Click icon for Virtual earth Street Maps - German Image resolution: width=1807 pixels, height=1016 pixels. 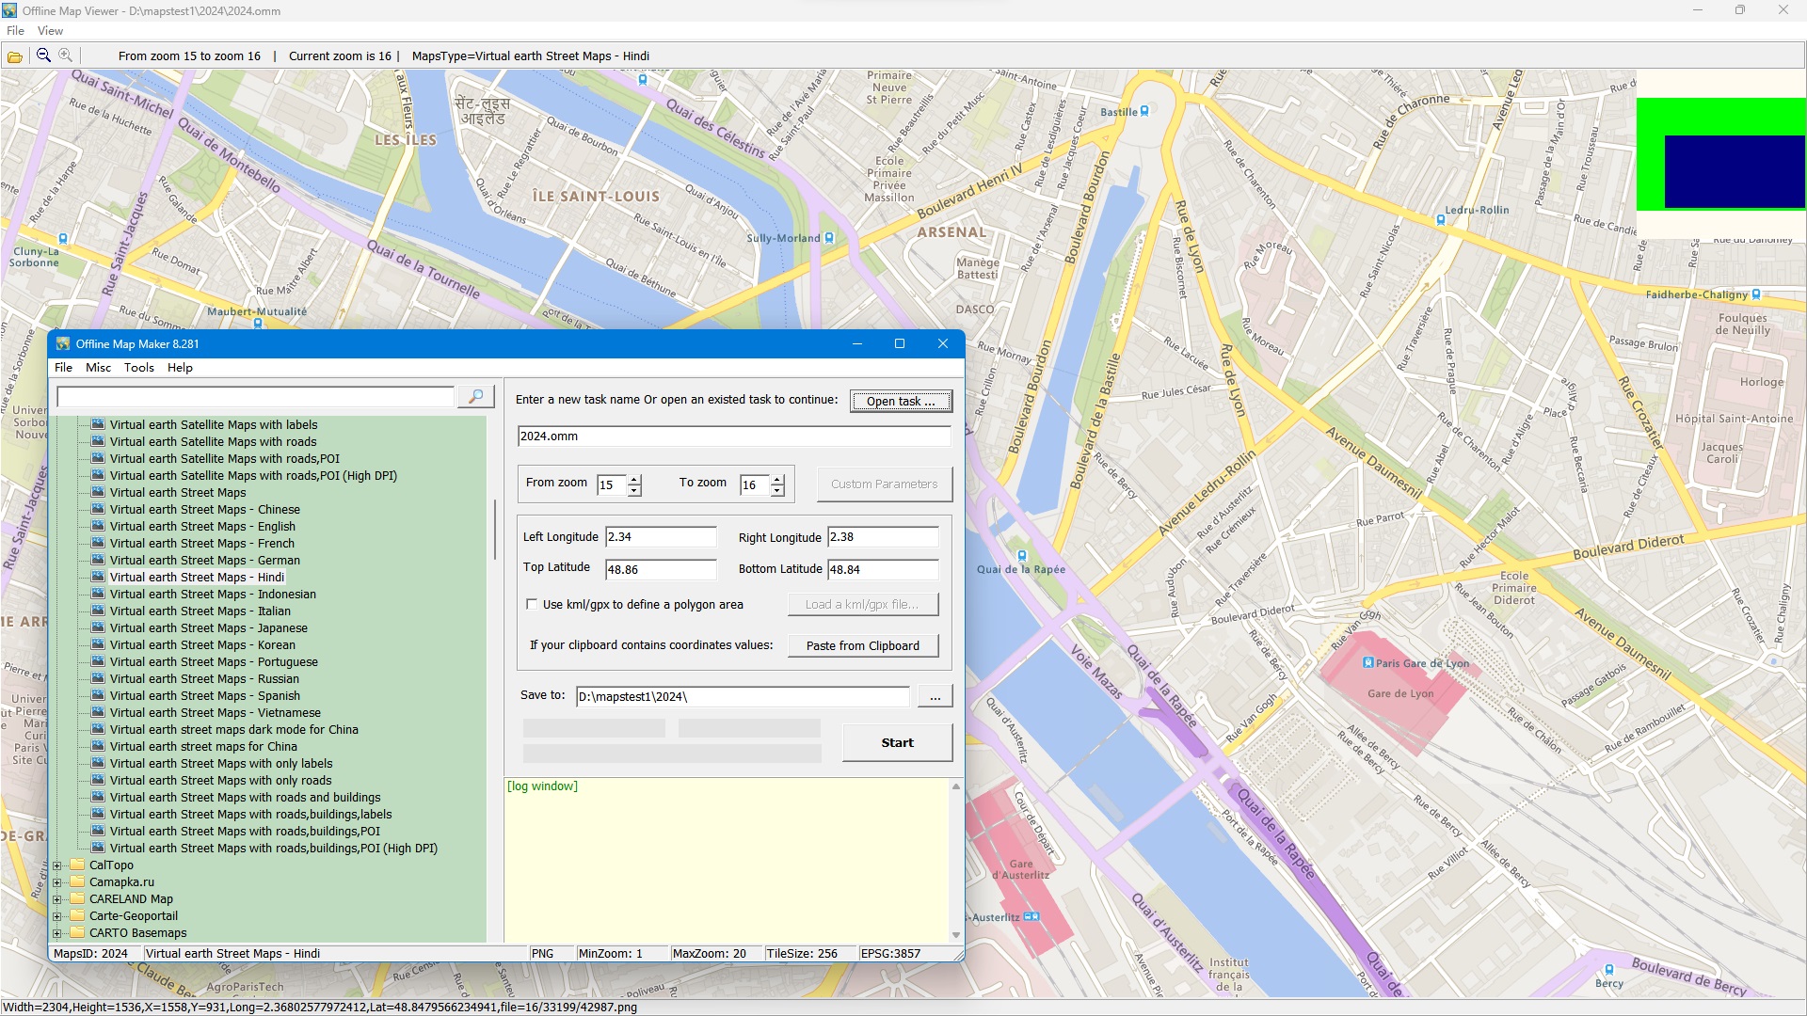coord(98,560)
